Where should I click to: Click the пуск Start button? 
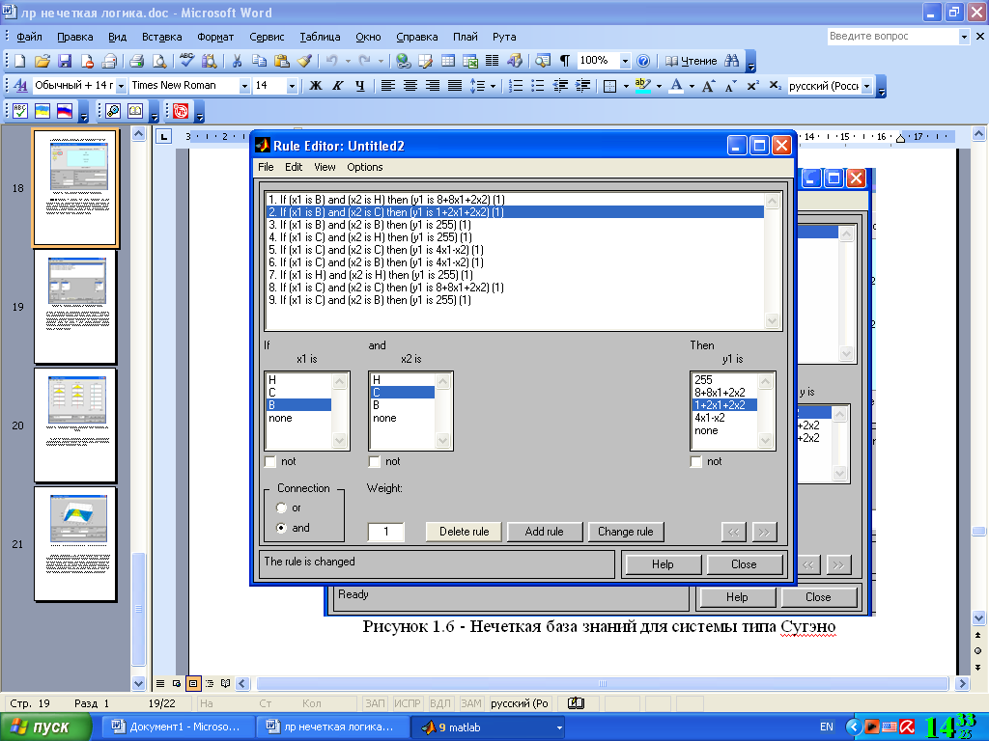point(46,727)
